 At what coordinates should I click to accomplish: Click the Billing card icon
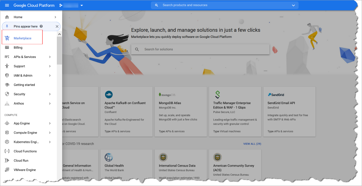coord(7,48)
